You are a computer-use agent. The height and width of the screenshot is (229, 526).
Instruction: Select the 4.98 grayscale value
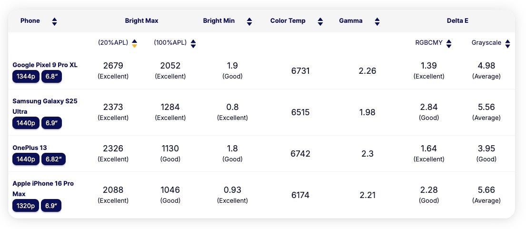[486, 66]
